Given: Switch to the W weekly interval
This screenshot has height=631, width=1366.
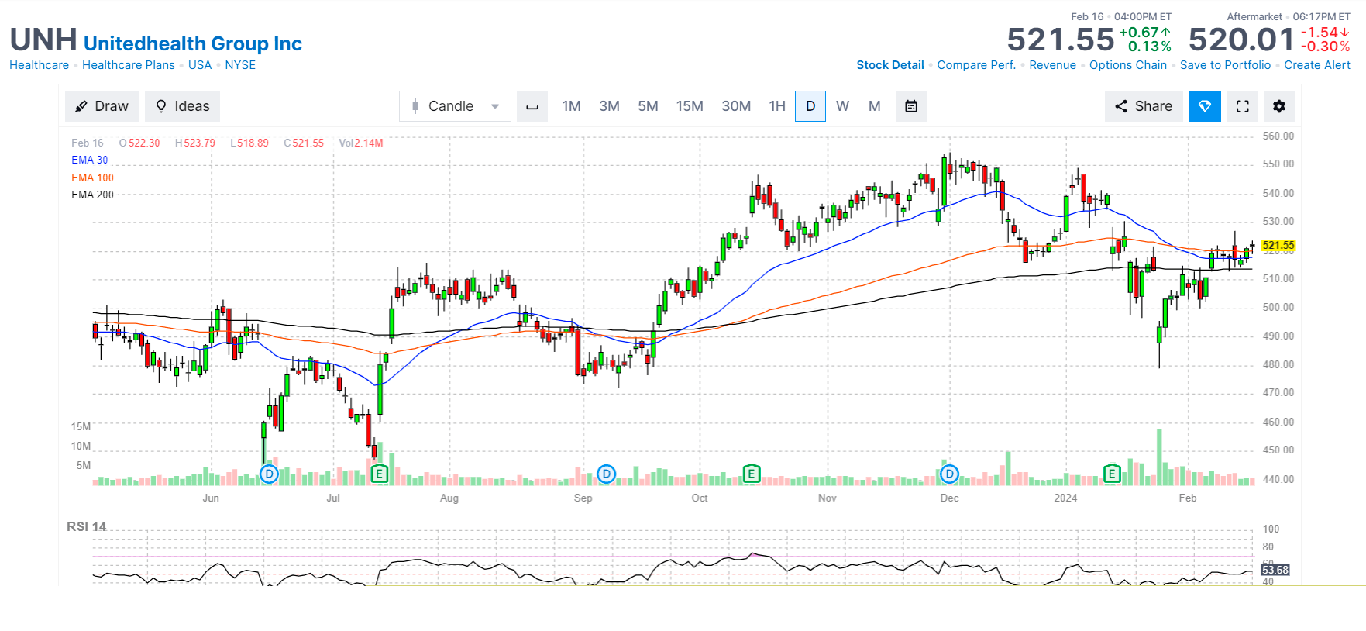Looking at the screenshot, I should (843, 106).
